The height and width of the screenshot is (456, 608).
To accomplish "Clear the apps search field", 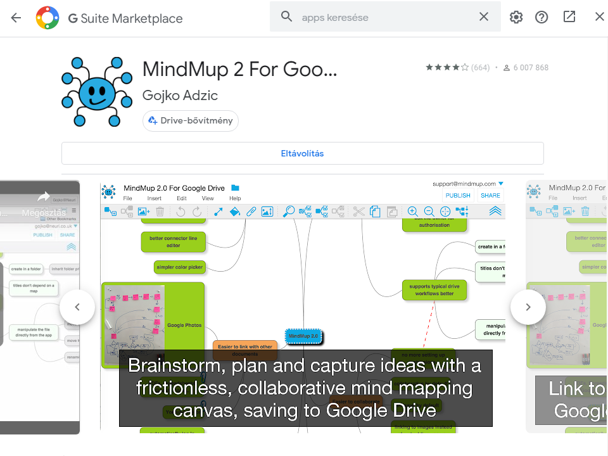I will [483, 16].
